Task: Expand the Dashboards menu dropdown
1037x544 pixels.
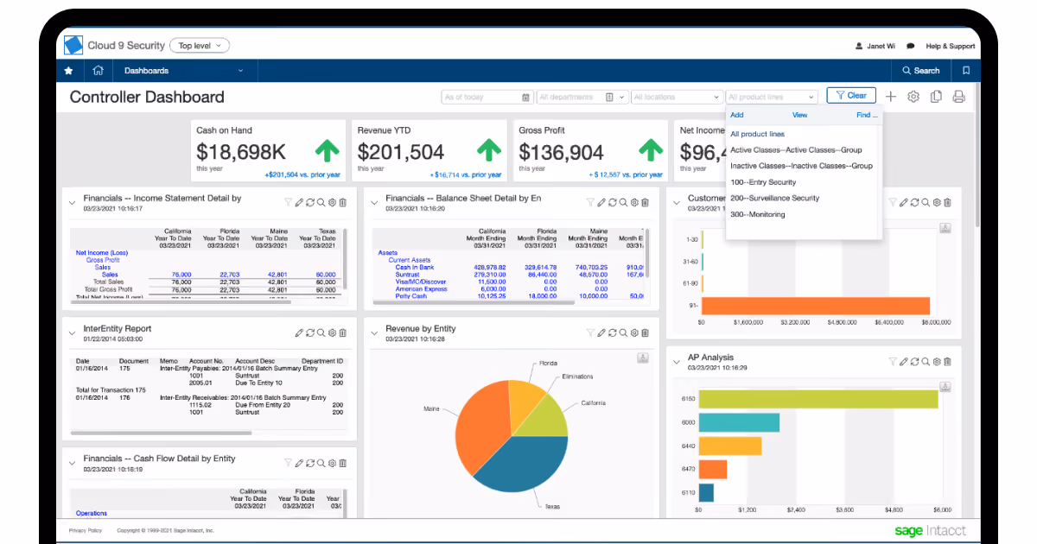Action: (x=184, y=71)
